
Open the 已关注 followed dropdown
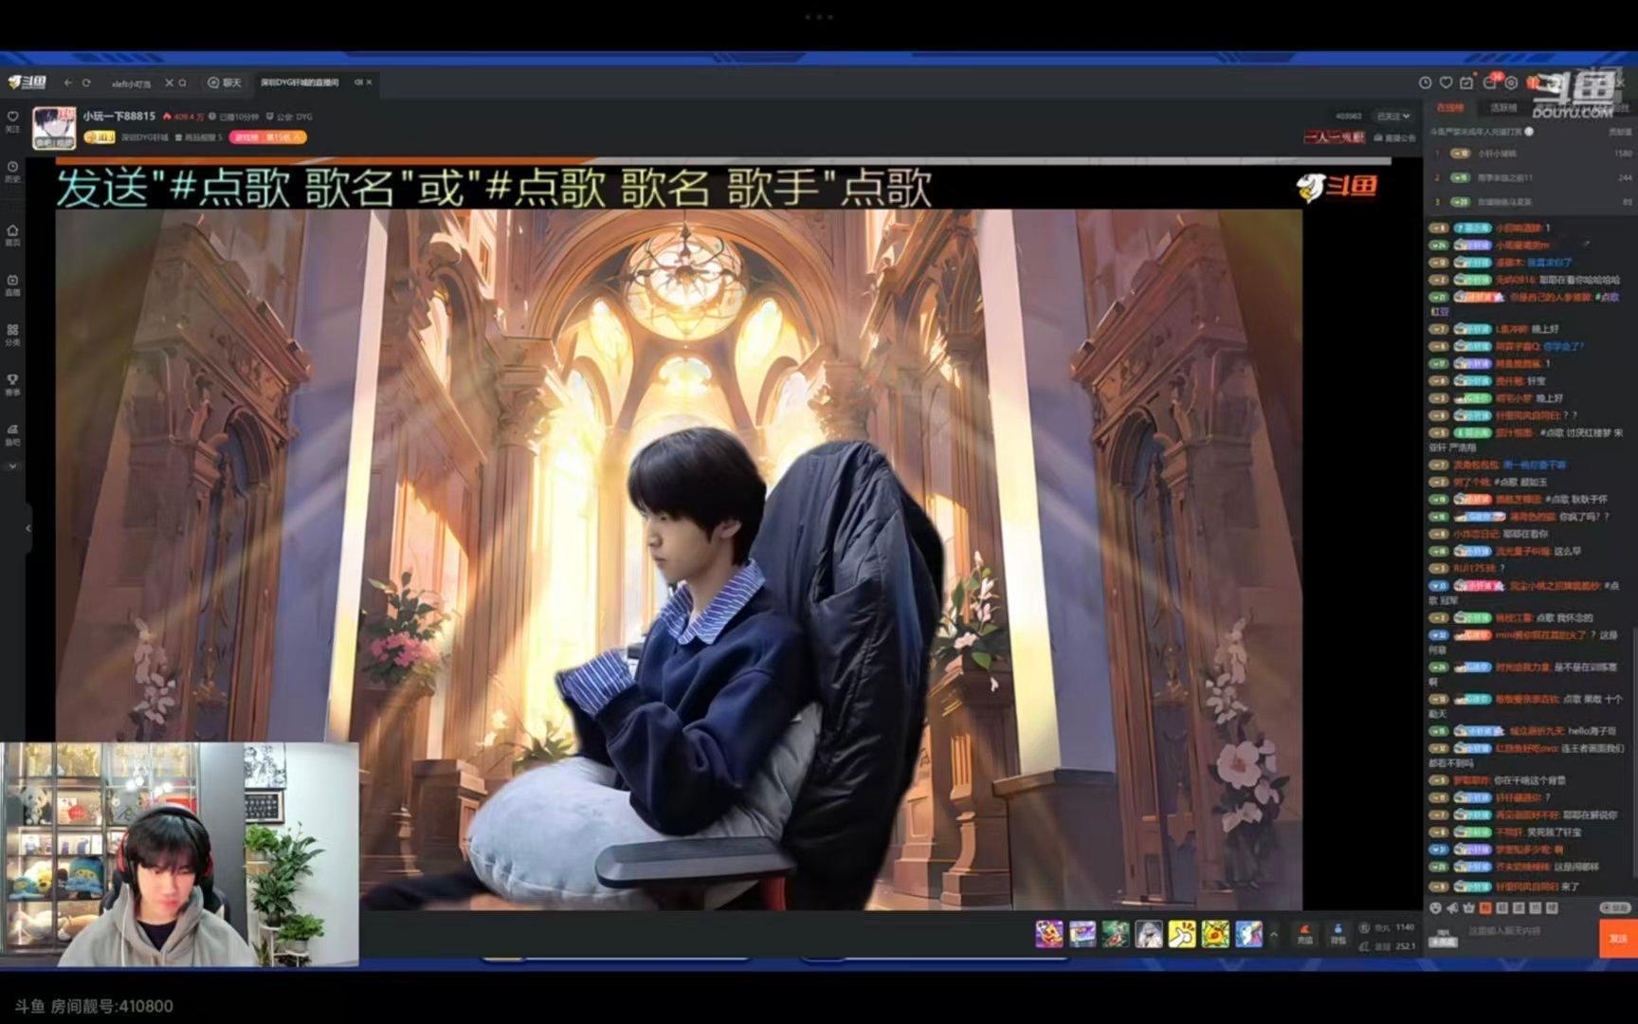point(1393,116)
